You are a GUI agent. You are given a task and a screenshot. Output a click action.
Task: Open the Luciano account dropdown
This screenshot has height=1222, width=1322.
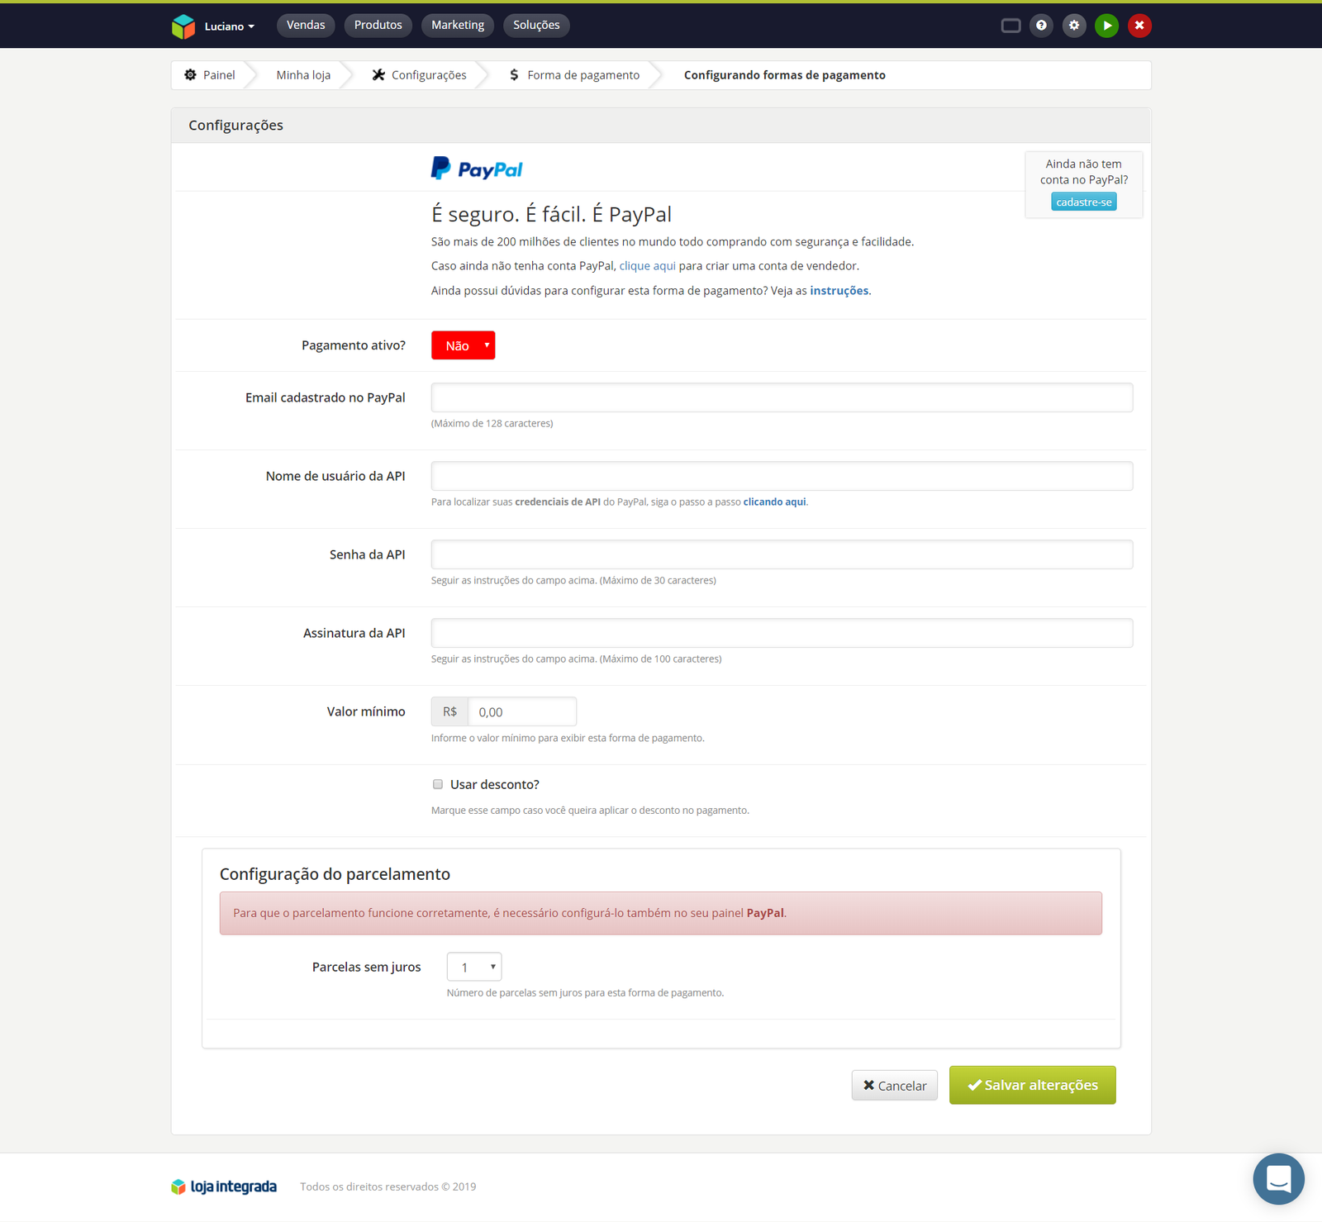229,26
